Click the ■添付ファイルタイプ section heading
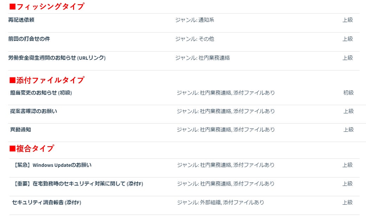 [46, 80]
